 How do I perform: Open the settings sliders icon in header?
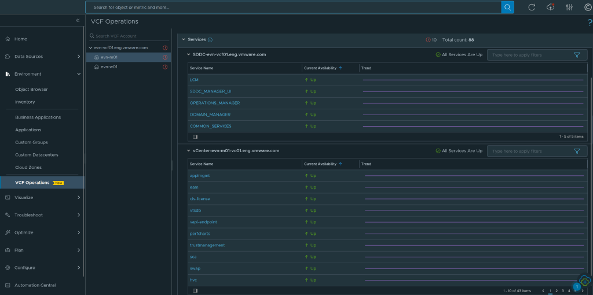[569, 7]
